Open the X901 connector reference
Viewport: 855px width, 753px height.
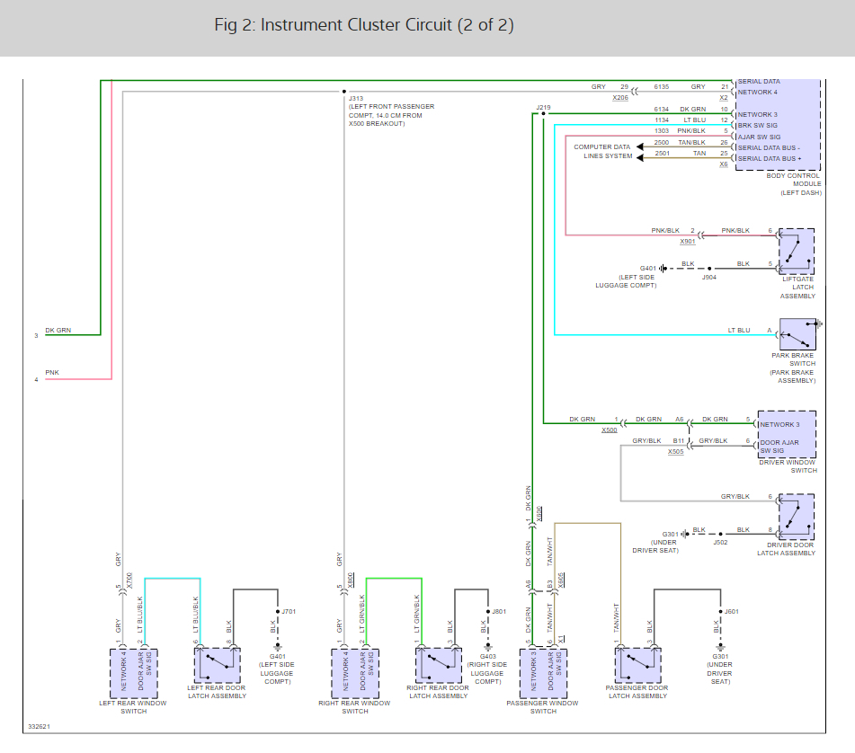[x=688, y=242]
